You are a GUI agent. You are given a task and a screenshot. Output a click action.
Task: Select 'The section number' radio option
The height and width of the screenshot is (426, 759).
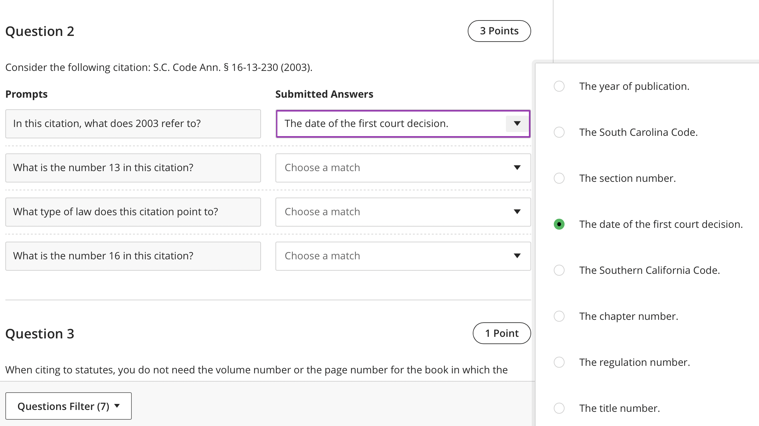pos(559,178)
